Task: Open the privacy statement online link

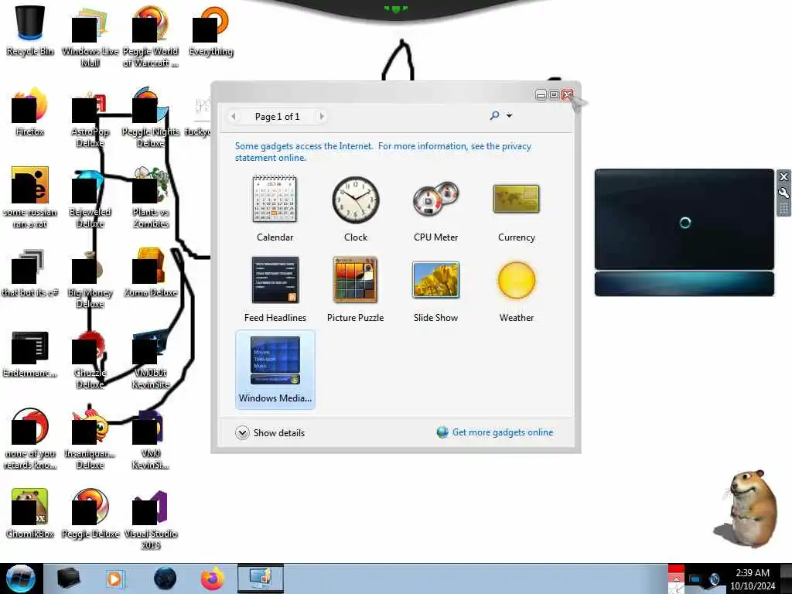Action: 383,152
